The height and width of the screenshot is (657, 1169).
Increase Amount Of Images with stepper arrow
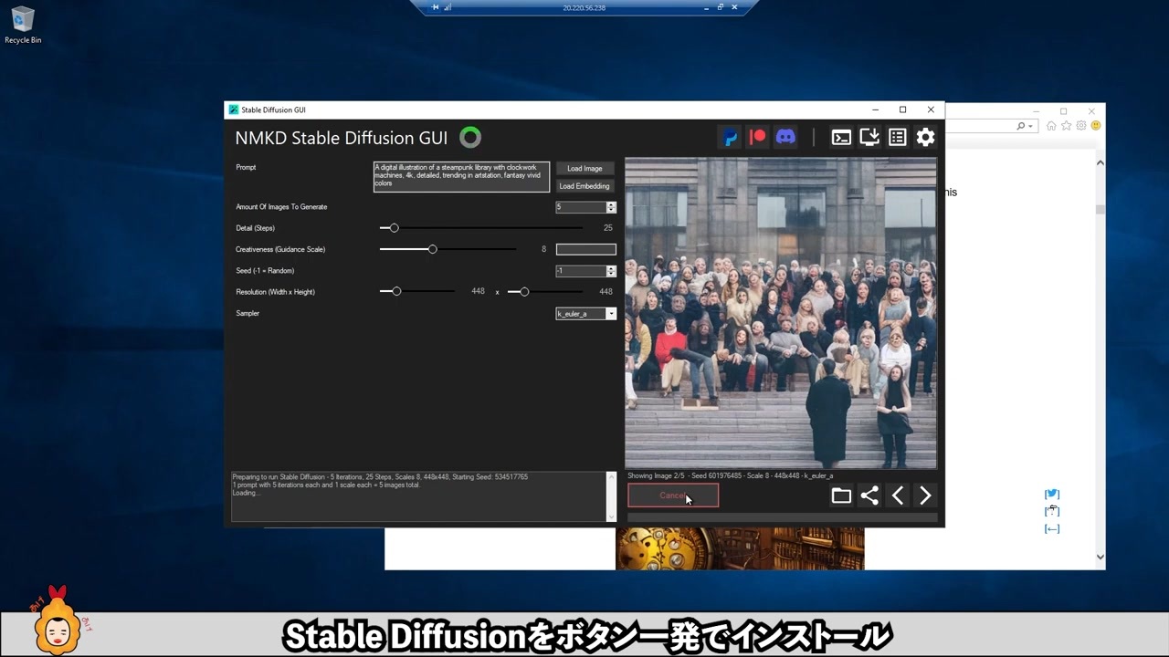(610, 203)
